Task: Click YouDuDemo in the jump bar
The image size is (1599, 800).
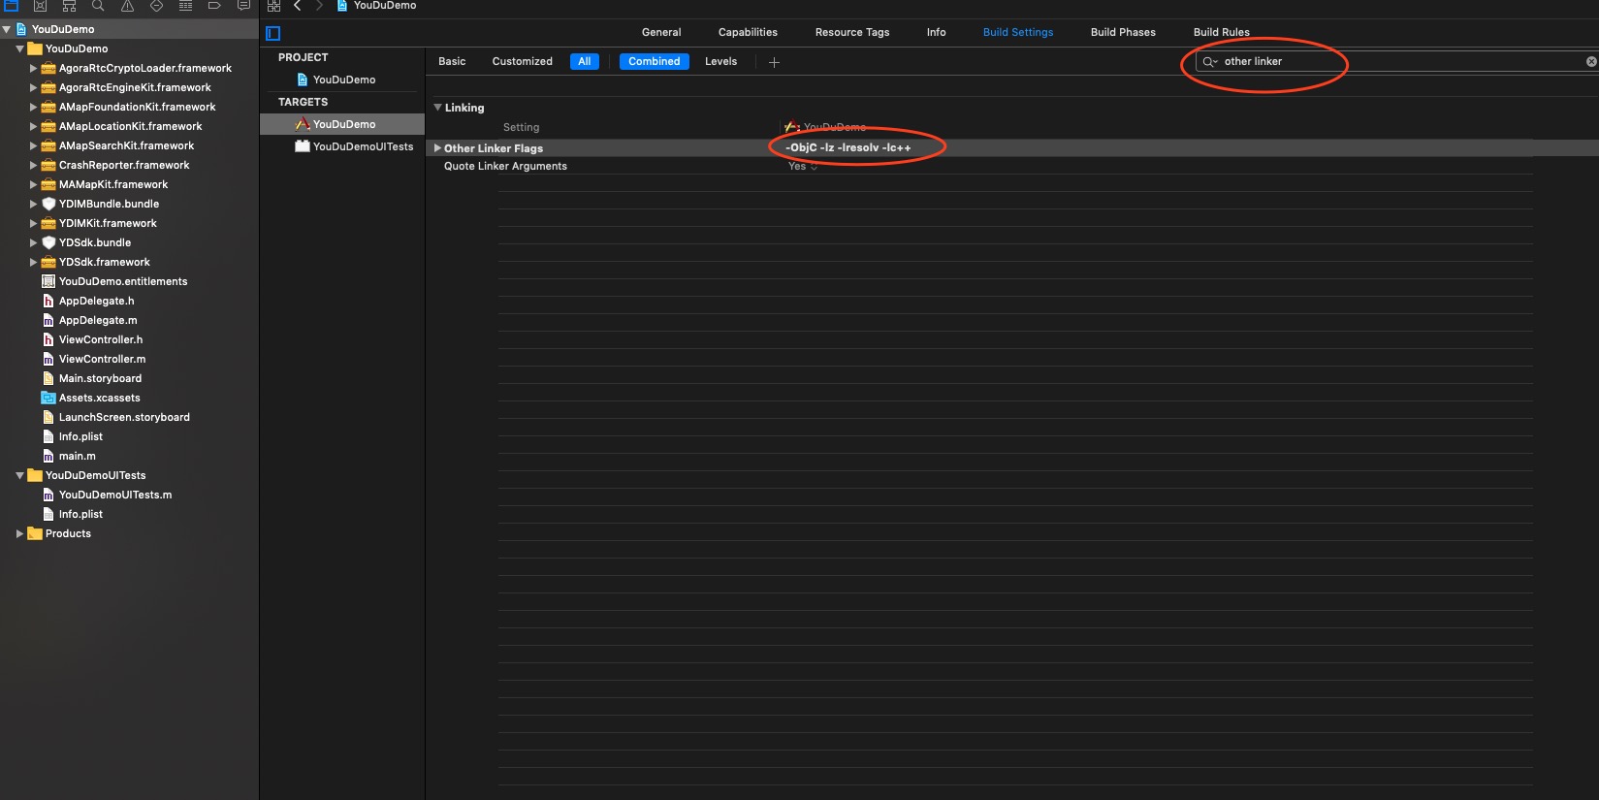Action: (x=384, y=6)
